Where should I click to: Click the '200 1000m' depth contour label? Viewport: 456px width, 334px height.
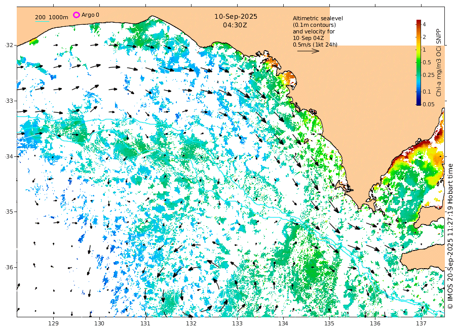(52, 17)
